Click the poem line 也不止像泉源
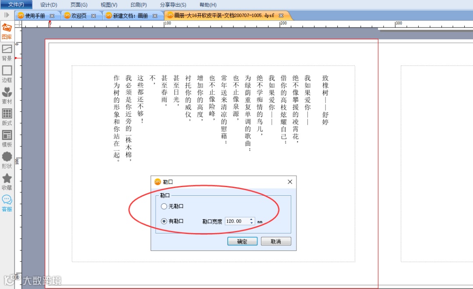 [x=236, y=98]
